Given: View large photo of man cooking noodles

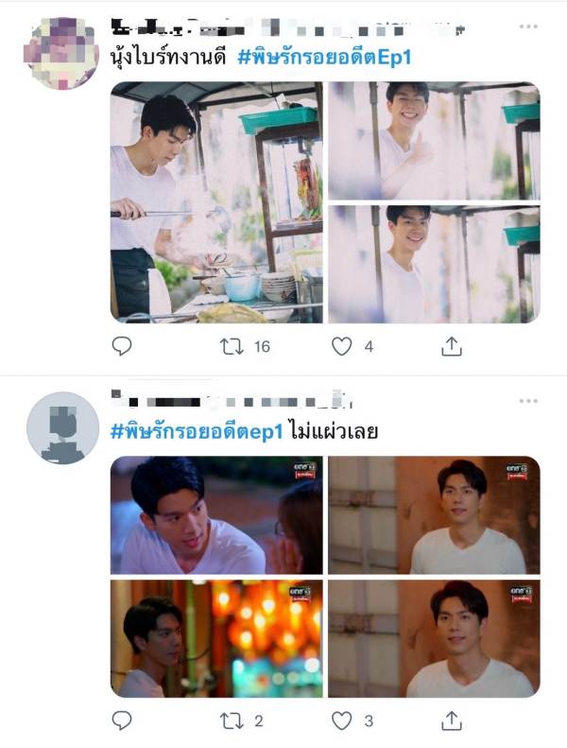Looking at the screenshot, I should coord(216,202).
